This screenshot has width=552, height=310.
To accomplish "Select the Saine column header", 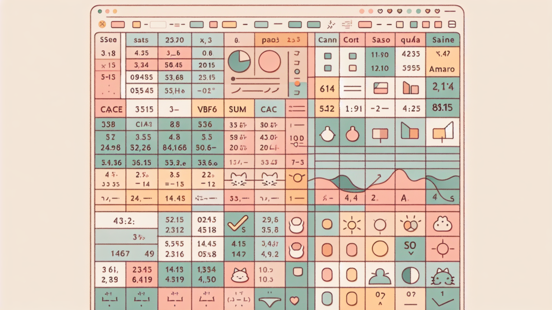I will 443,40.
